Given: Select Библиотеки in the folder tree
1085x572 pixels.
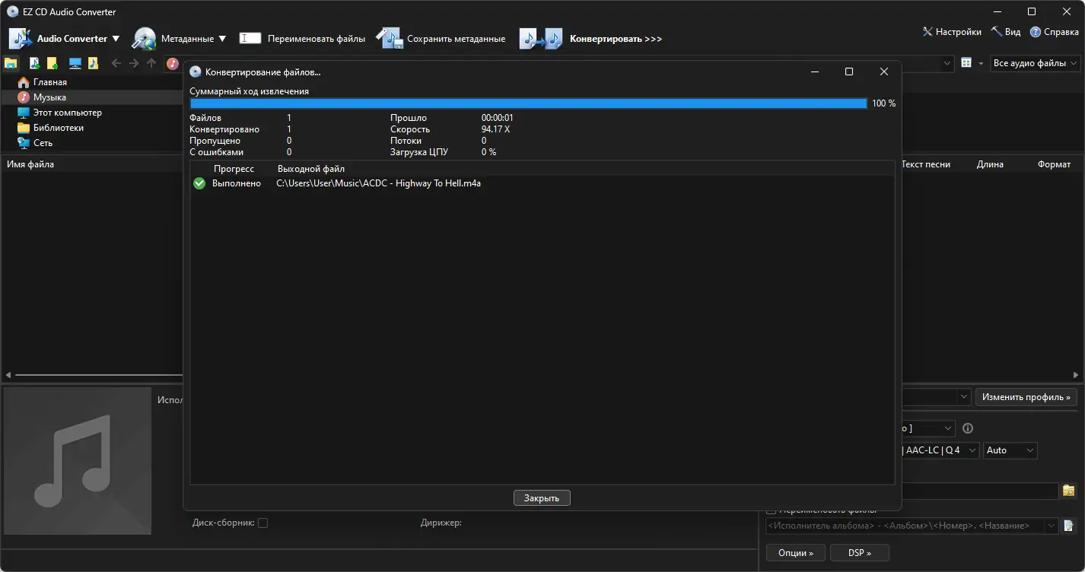Looking at the screenshot, I should point(59,128).
